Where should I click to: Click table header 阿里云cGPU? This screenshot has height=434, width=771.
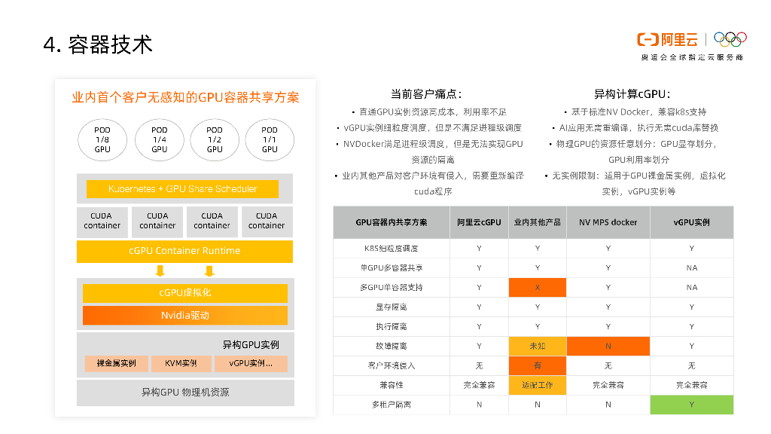479,222
